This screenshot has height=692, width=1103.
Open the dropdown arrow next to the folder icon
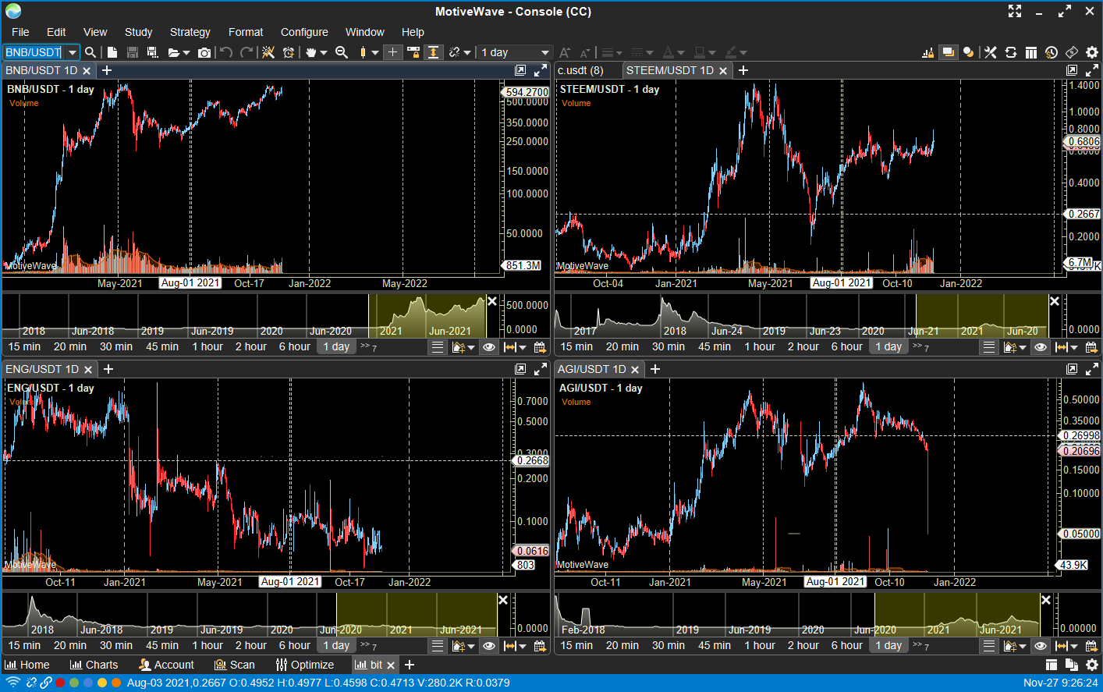186,53
